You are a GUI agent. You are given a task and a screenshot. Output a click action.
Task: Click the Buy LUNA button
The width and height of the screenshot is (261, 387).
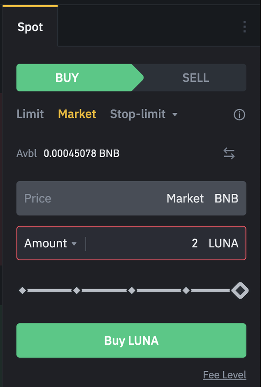coord(131,340)
